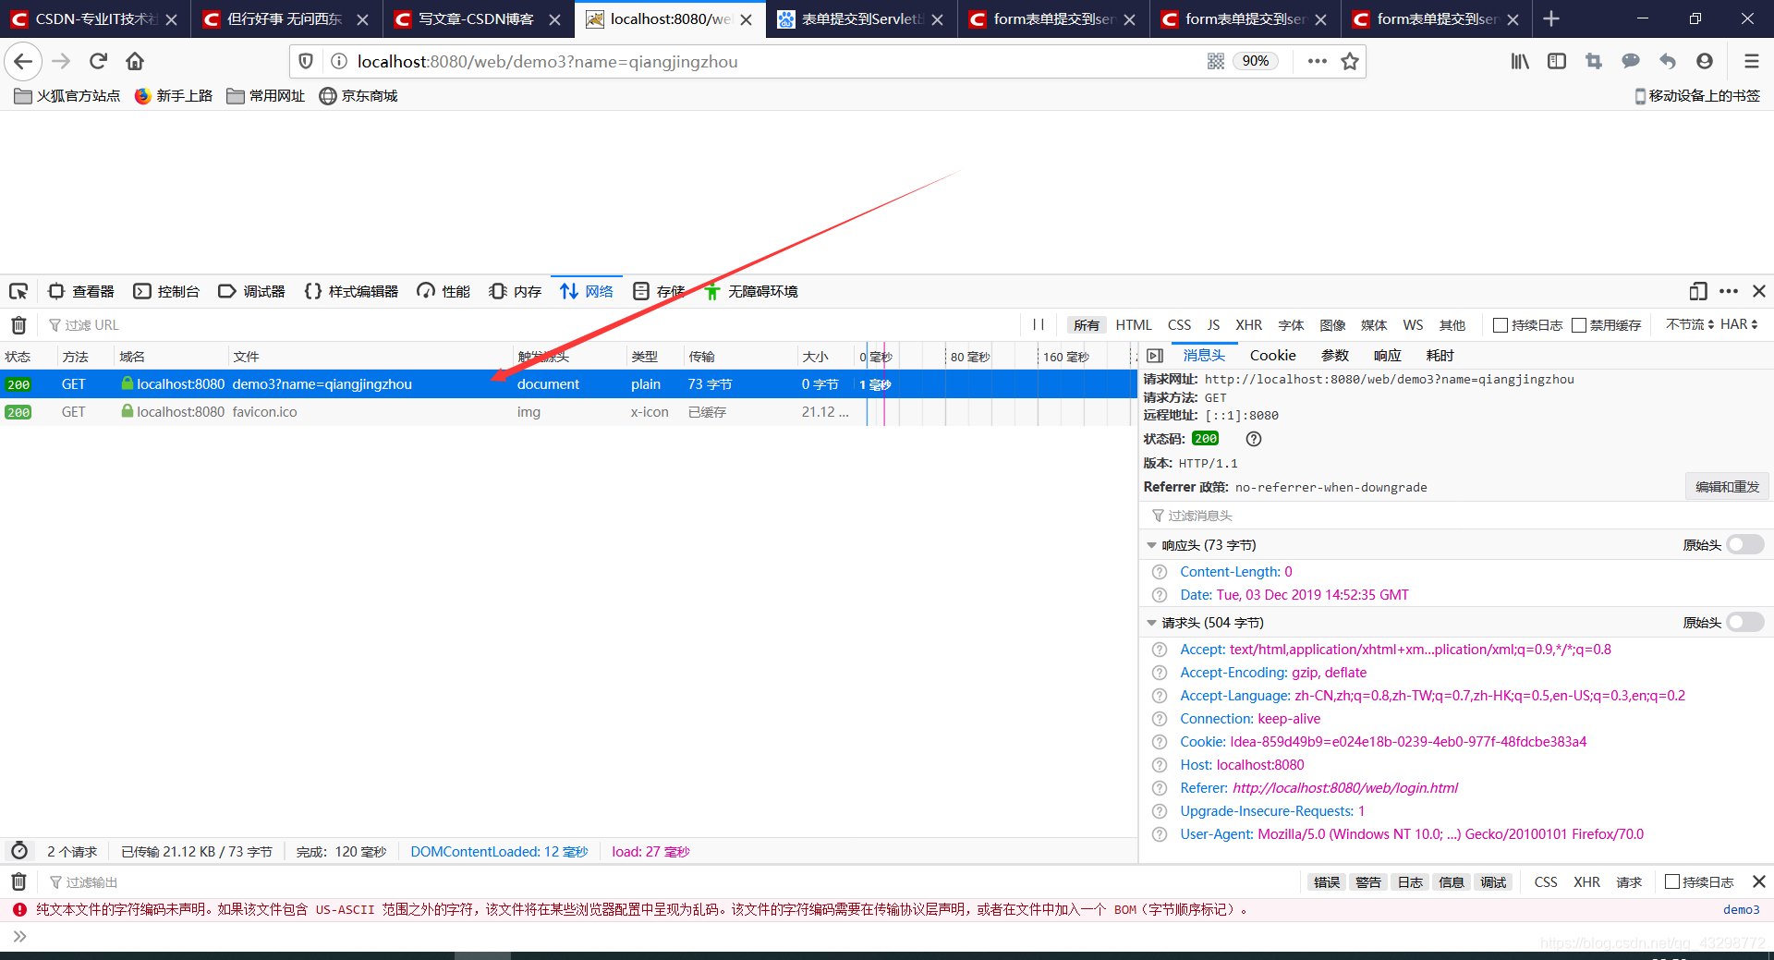Open the page actions three-dot menu

(x=1318, y=61)
